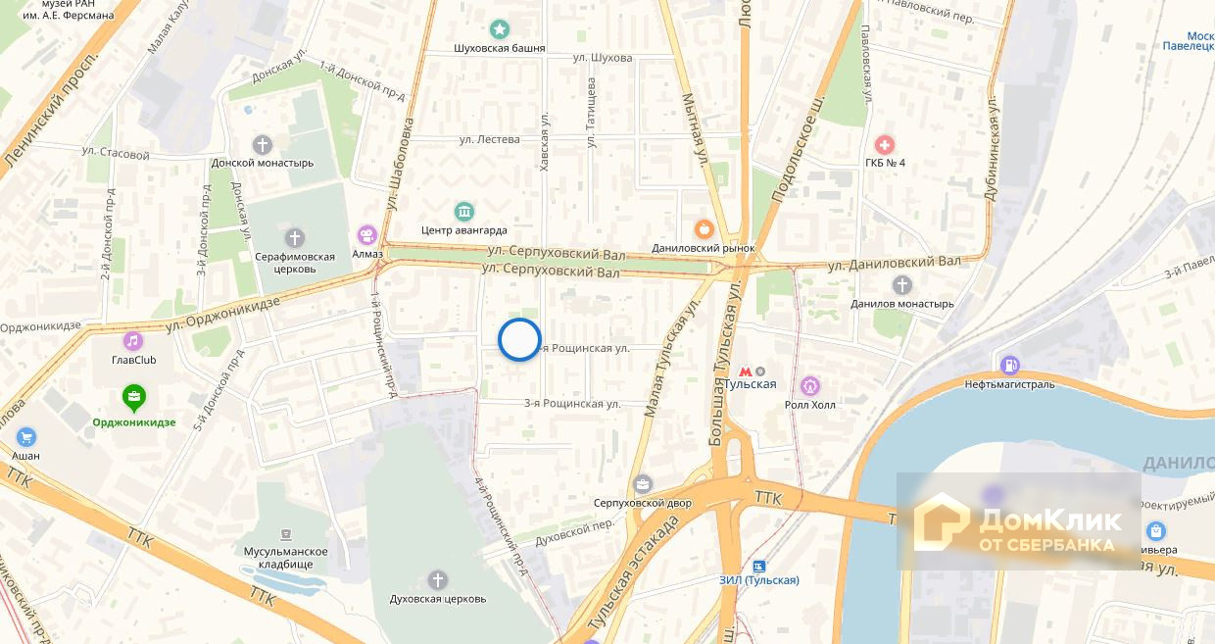Screen dimensions: 1215x644
Task: Select the ГлавClub music icon
Action: 133,341
